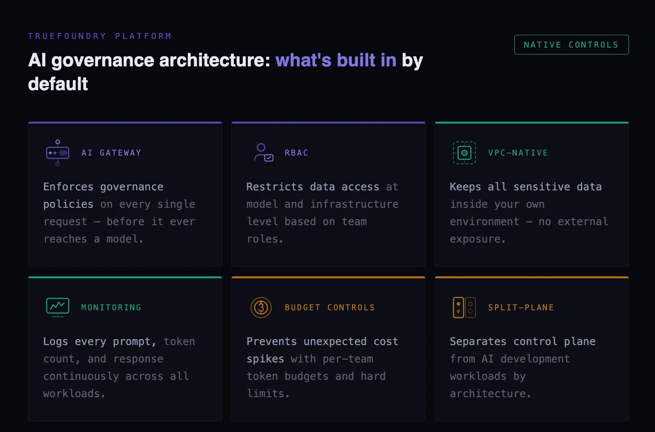The height and width of the screenshot is (432, 655).
Task: Click the highlighted text what's built in
Action: [x=335, y=60]
